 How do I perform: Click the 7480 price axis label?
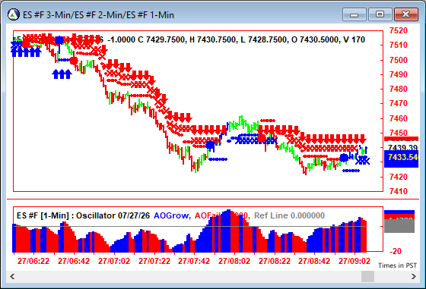click(x=399, y=89)
